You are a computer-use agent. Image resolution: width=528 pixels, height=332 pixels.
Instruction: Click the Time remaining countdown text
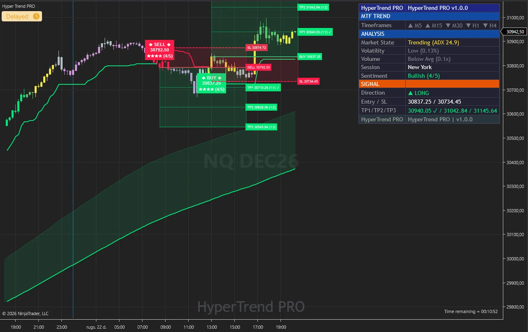pyautogui.click(x=471, y=312)
